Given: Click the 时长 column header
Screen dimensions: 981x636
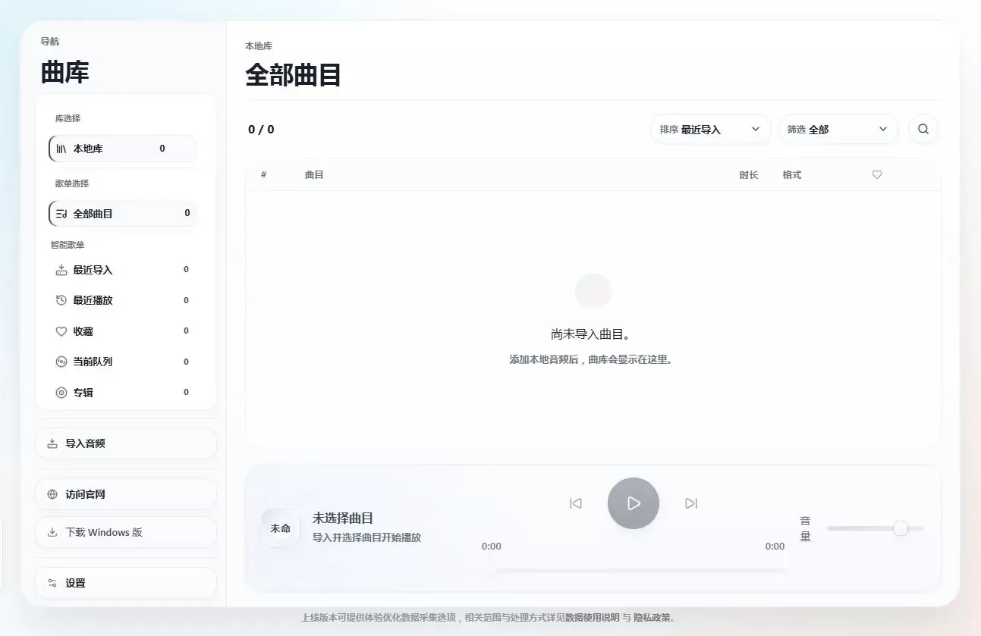Looking at the screenshot, I should point(749,175).
